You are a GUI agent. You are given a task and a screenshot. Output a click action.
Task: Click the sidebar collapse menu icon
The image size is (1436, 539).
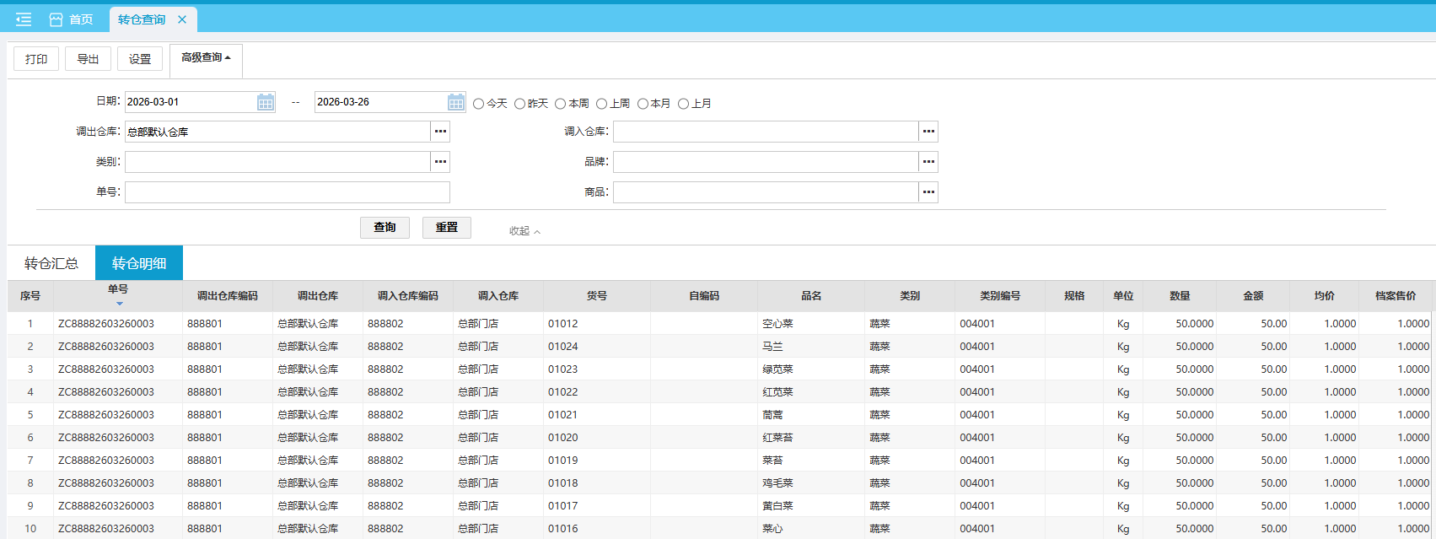pyautogui.click(x=24, y=19)
